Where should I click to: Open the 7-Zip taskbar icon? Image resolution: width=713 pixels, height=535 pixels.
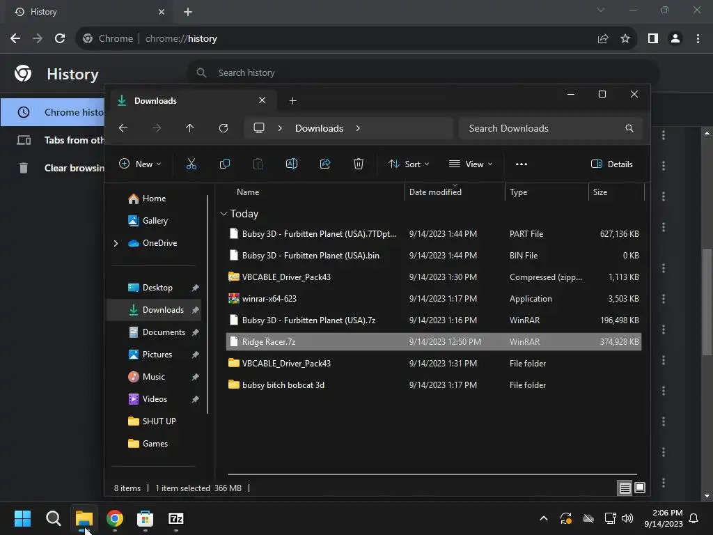click(176, 518)
